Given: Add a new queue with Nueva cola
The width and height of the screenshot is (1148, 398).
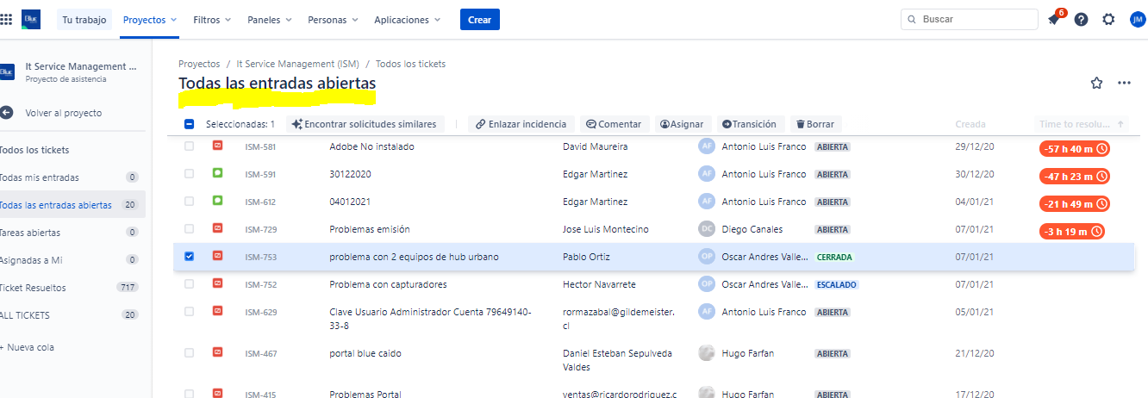Looking at the screenshot, I should click(x=28, y=347).
